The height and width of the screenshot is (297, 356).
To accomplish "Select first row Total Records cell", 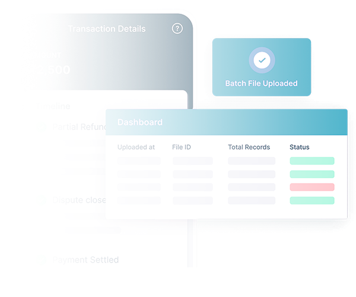I will tap(252, 161).
